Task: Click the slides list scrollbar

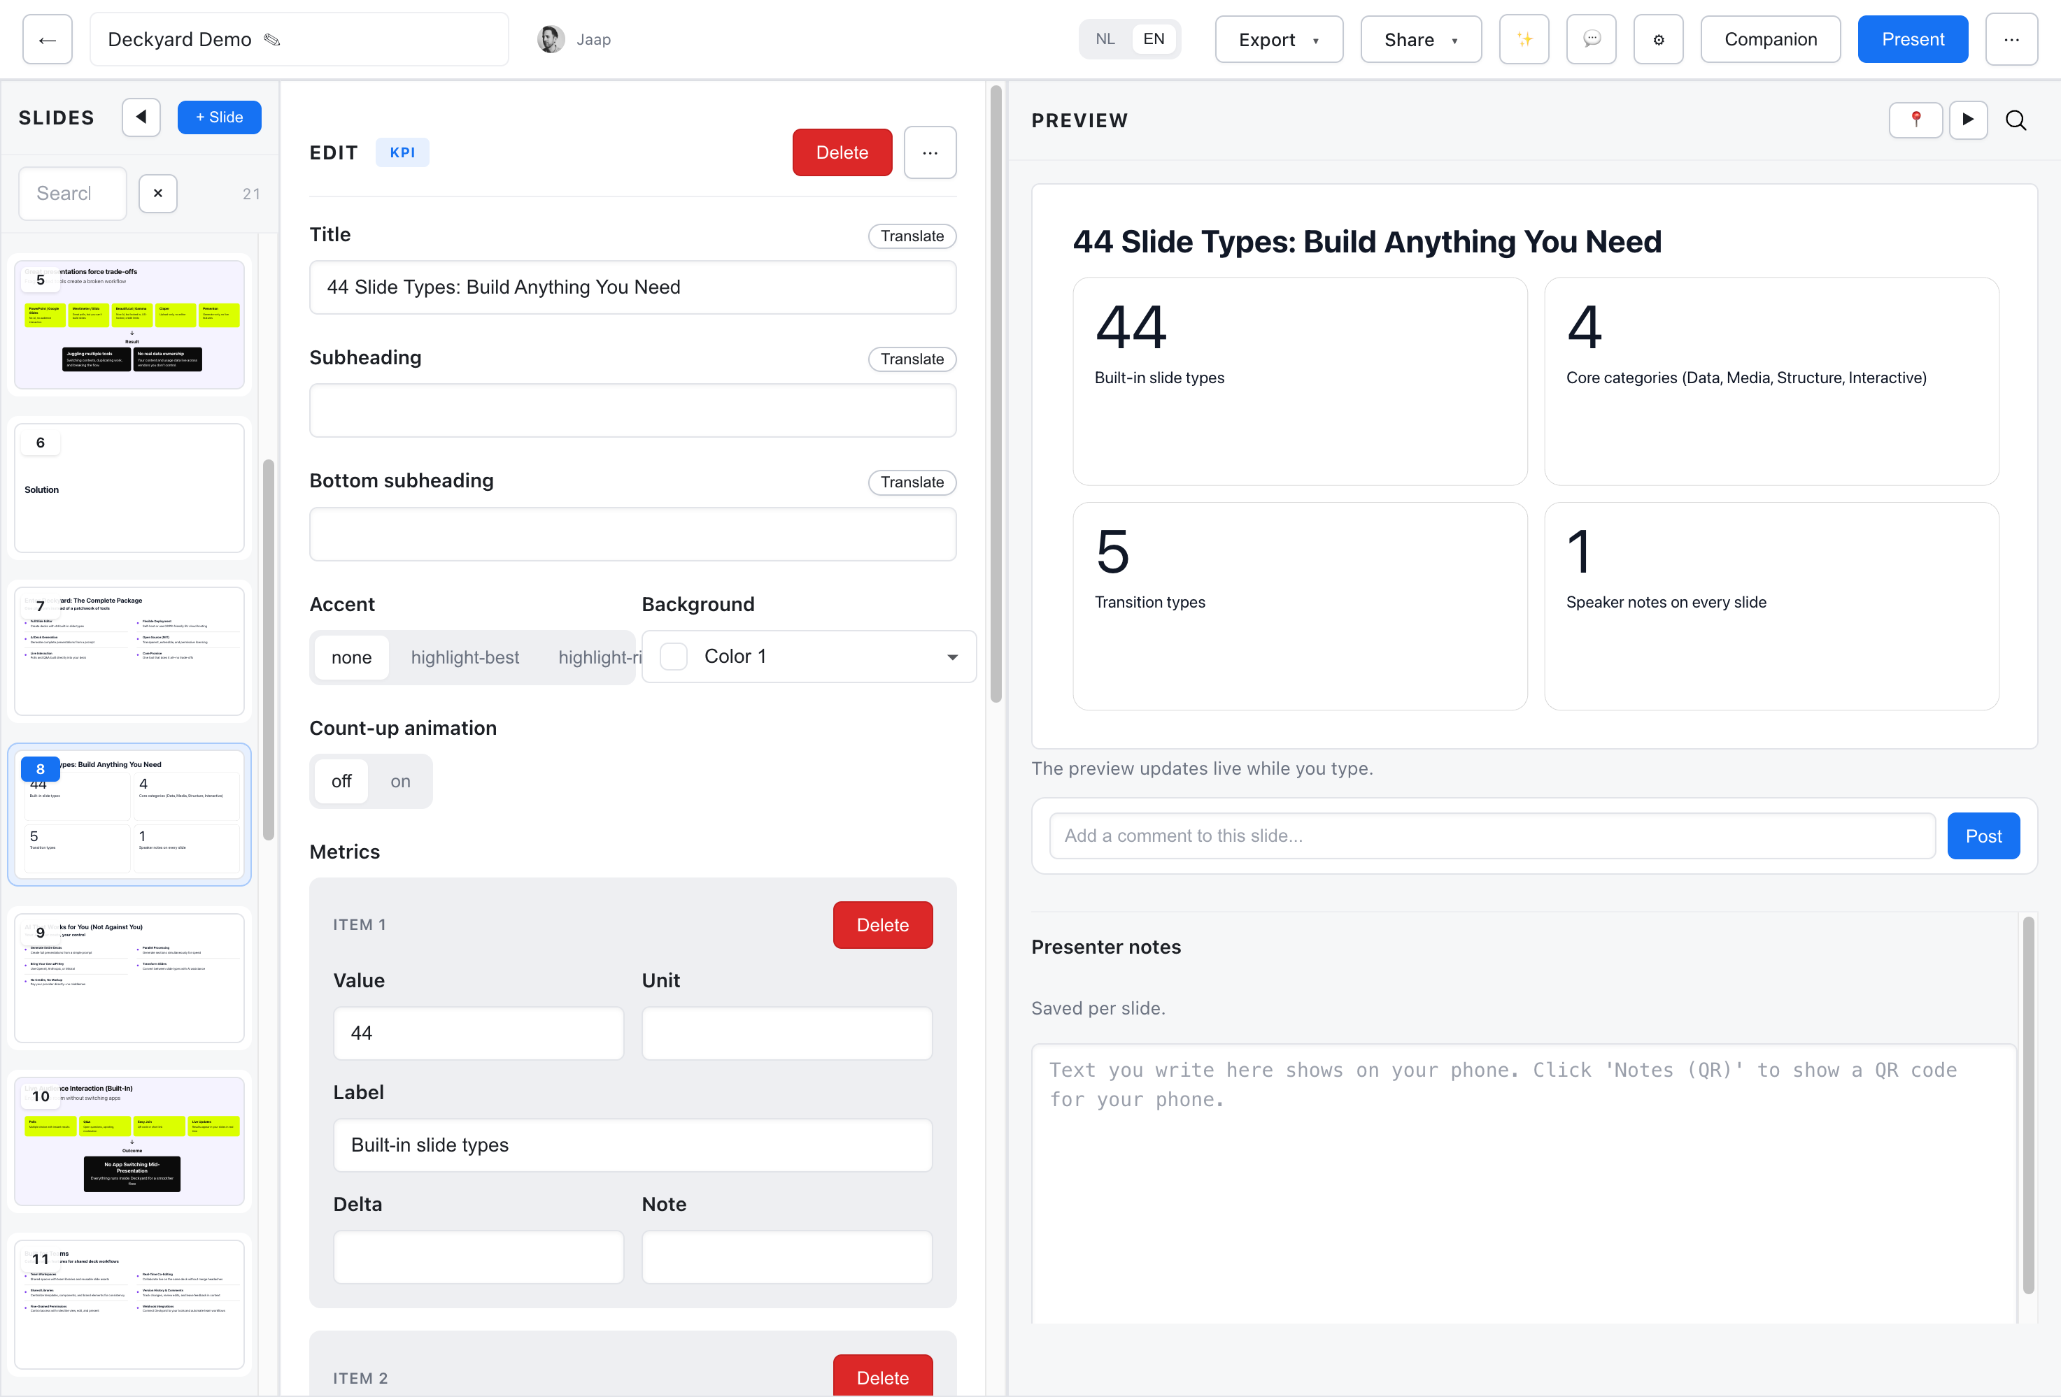Action: point(269,650)
